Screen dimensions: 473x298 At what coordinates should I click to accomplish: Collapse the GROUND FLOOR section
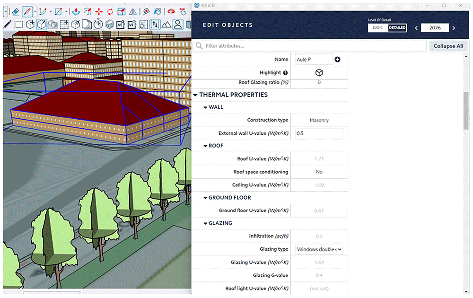click(x=205, y=198)
